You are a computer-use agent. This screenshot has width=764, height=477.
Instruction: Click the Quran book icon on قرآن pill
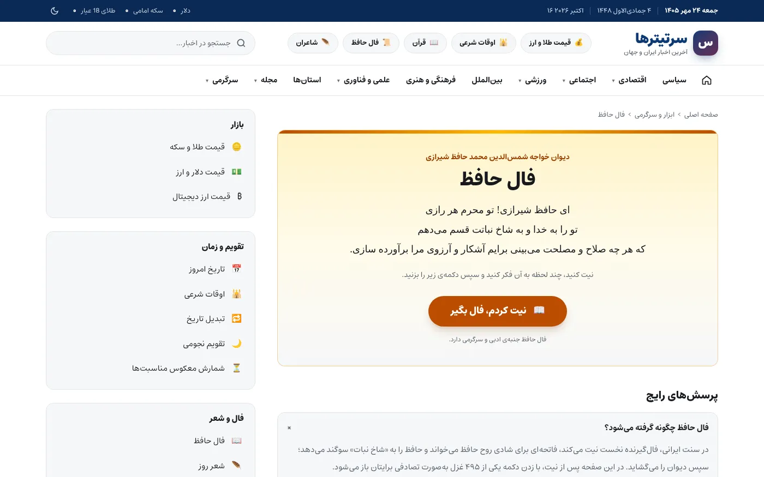(434, 43)
